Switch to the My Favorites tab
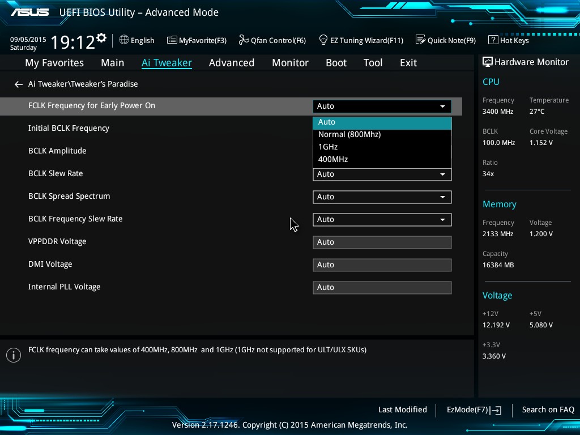The image size is (580, 435). [54, 63]
